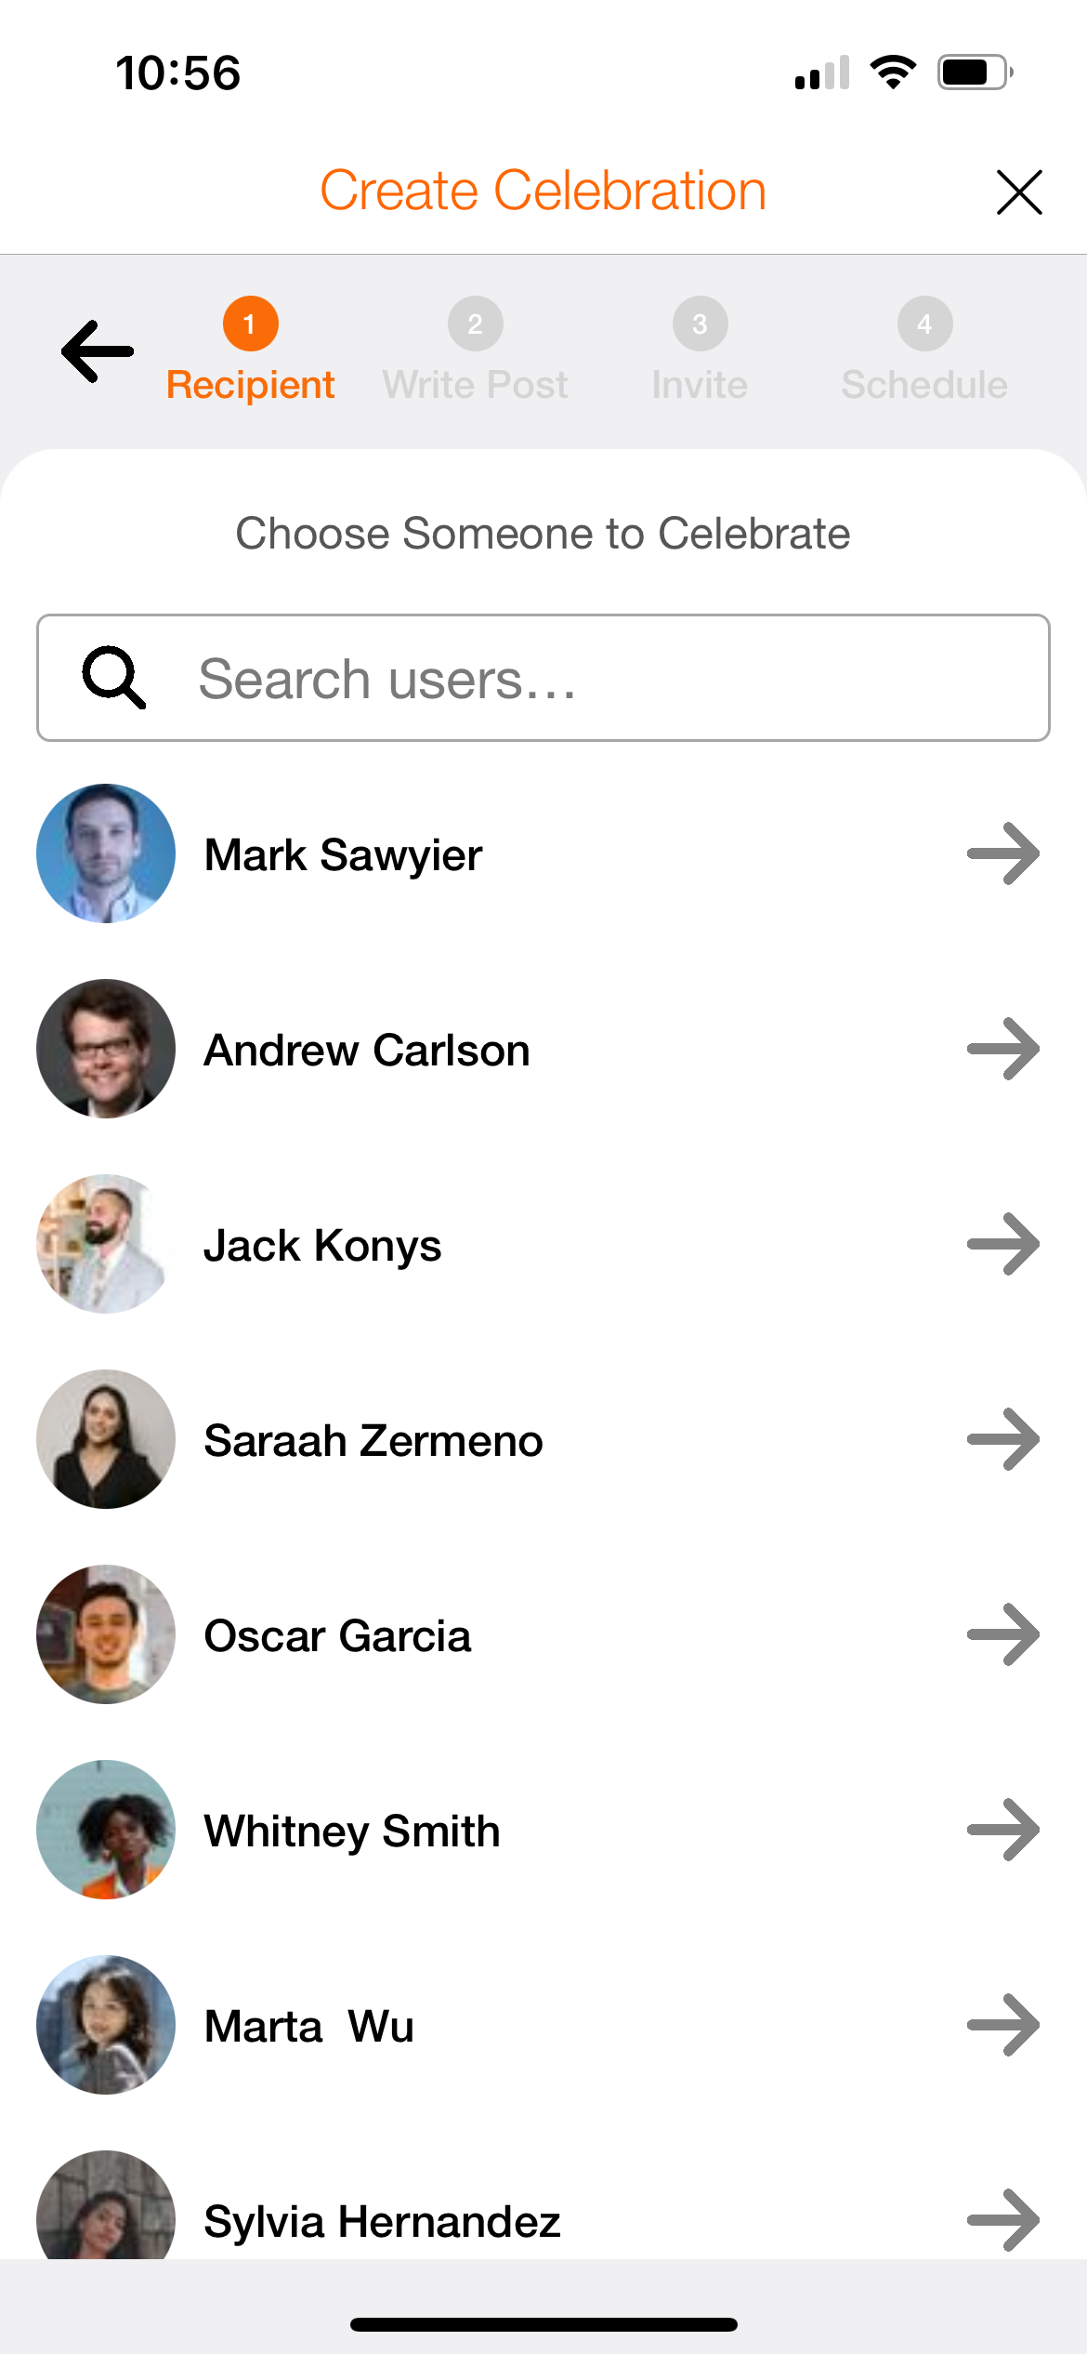Tap Whitney Smith's avatar picture
This screenshot has width=1087, height=2354.
point(106,1830)
